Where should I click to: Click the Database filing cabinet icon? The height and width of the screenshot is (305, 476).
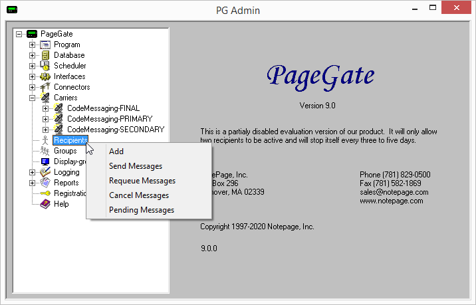click(x=45, y=55)
